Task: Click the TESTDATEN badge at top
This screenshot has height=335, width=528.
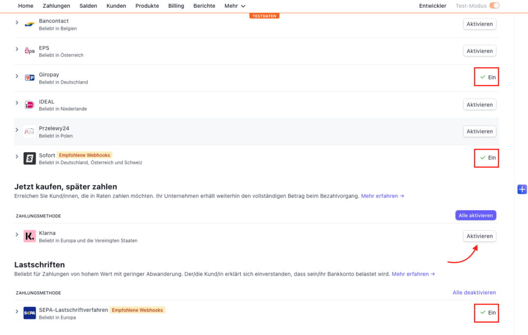Action: pos(265,16)
